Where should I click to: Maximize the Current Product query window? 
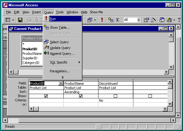point(166,29)
